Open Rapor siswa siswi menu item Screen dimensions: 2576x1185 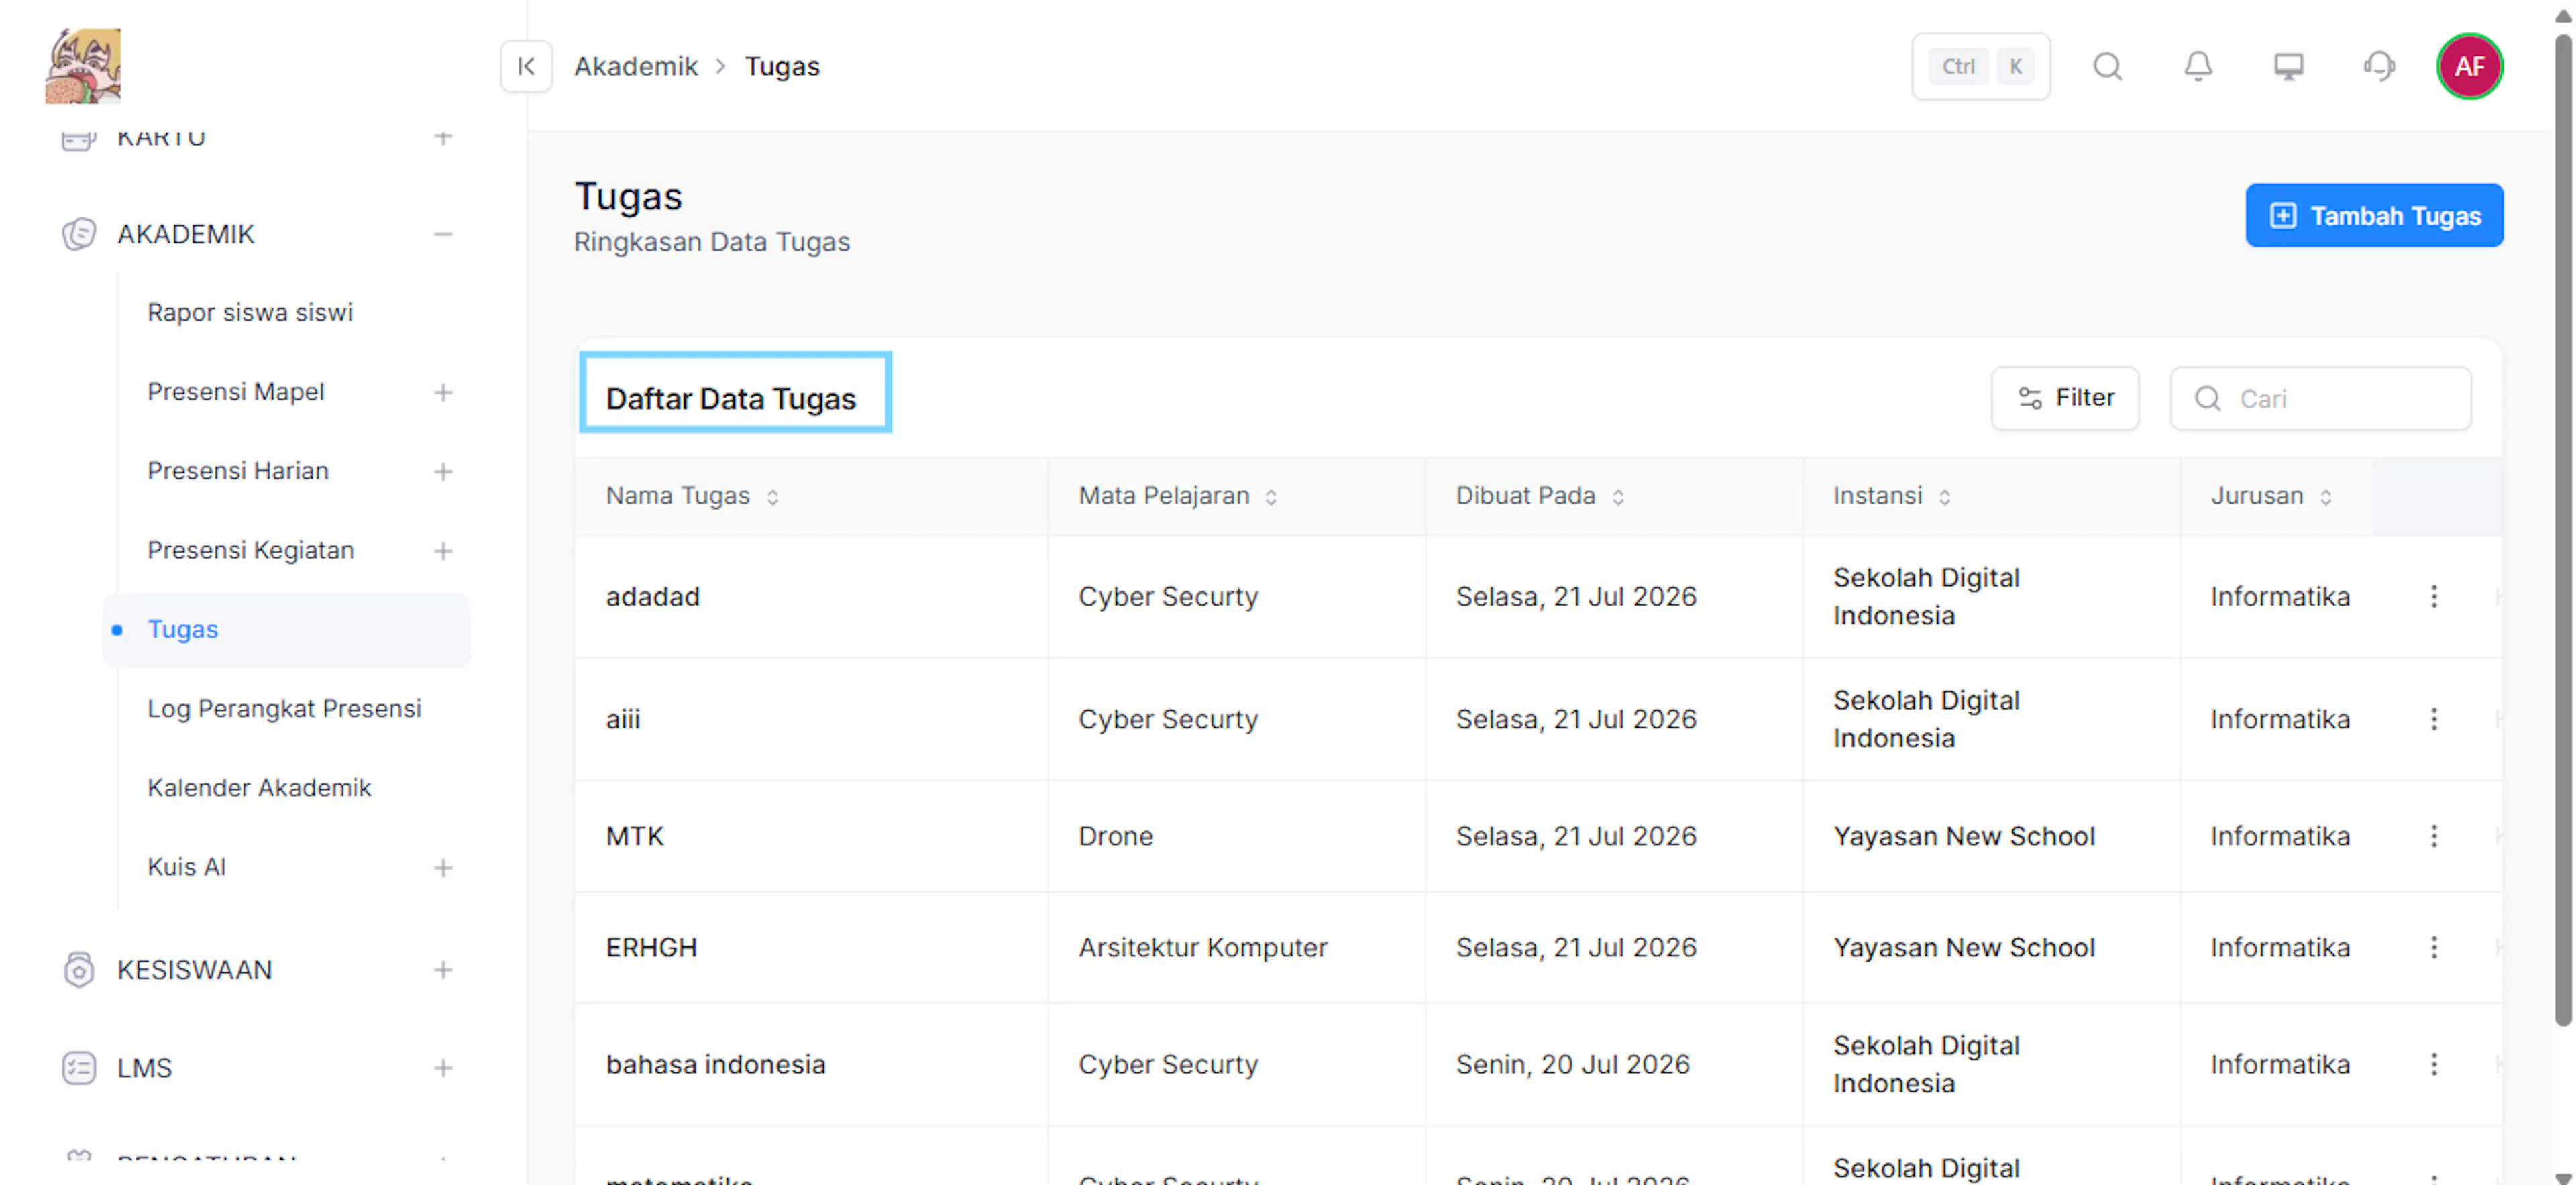(250, 312)
